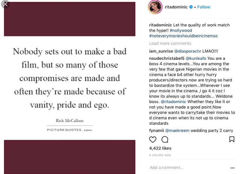The height and width of the screenshot is (174, 240).
Task: Open @maekreem mention
Action: point(177,131)
